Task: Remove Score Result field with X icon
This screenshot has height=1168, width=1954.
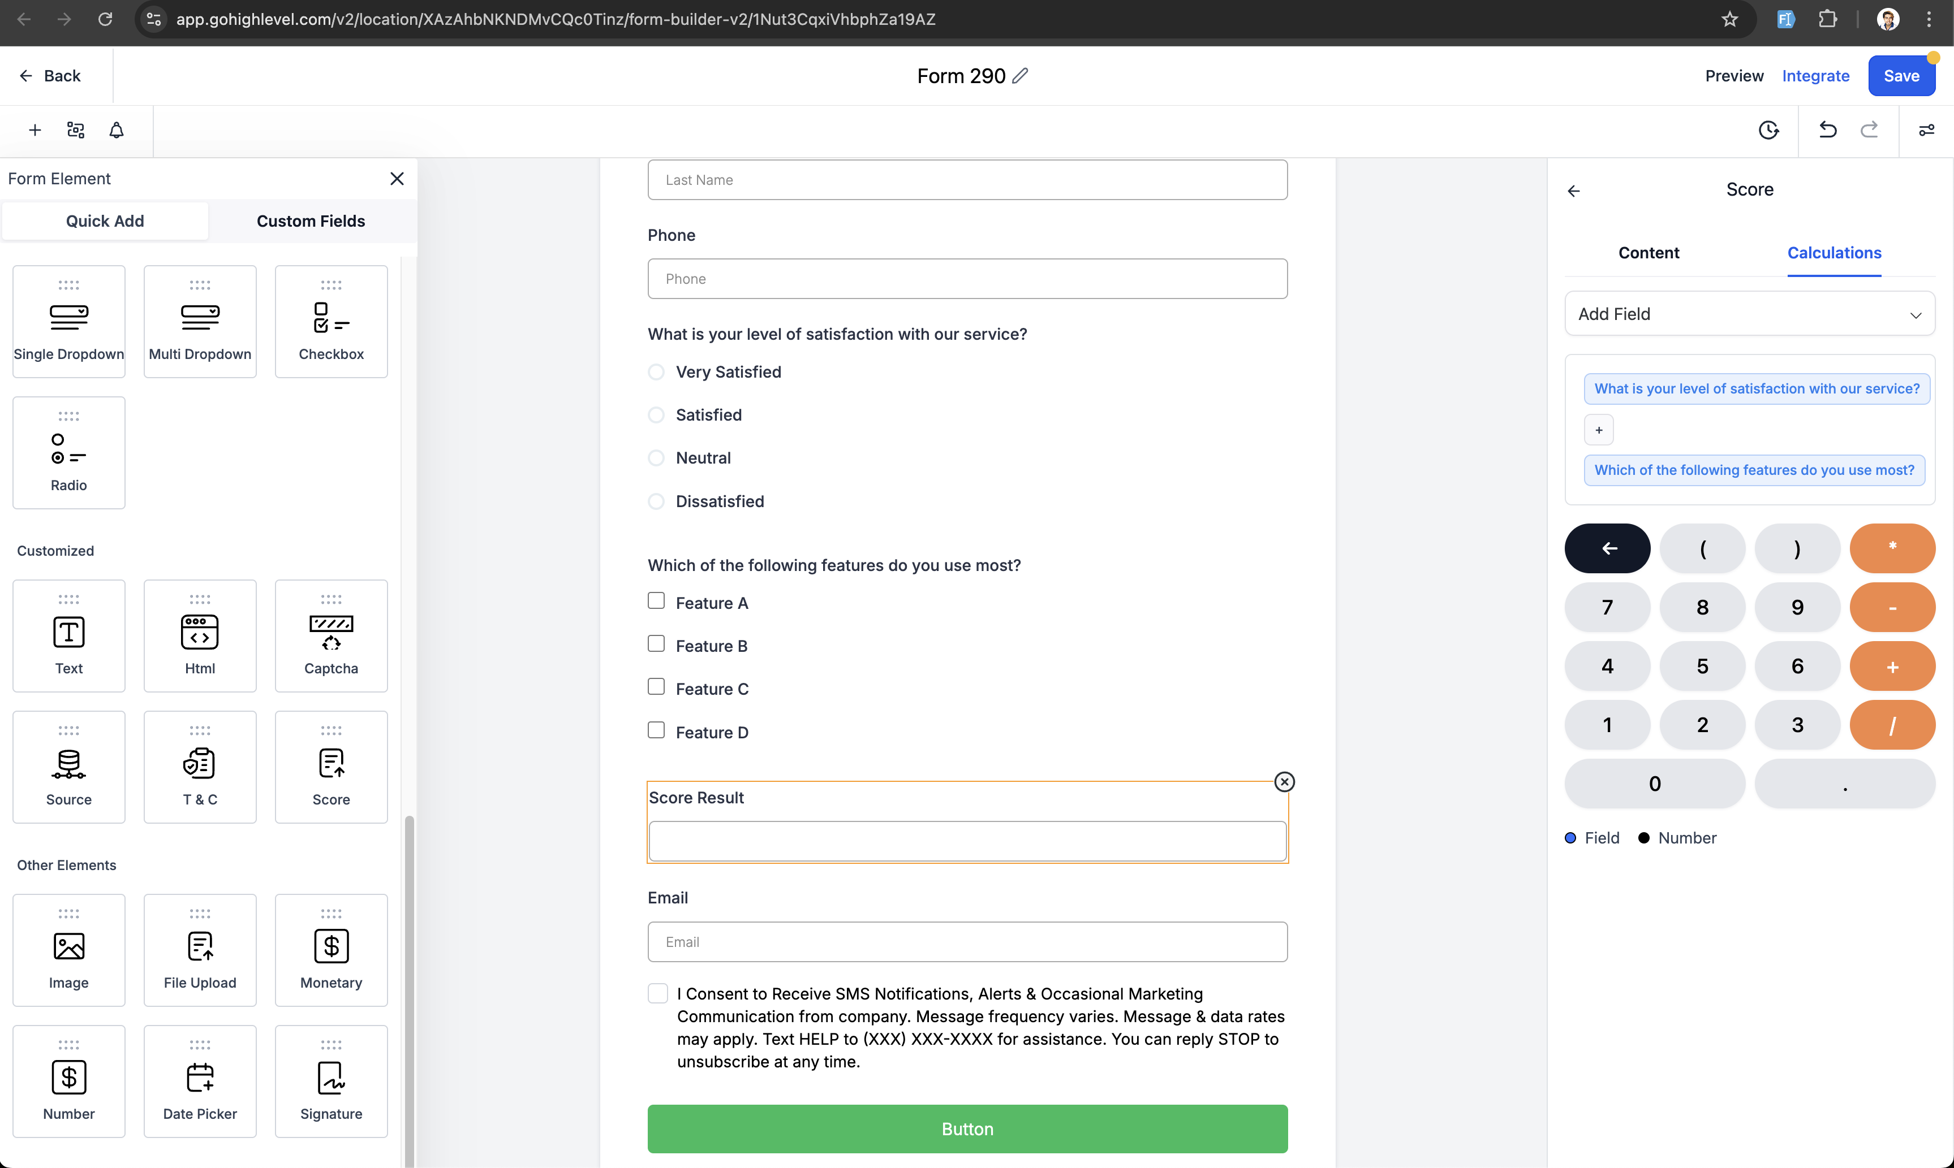Action: tap(1285, 781)
